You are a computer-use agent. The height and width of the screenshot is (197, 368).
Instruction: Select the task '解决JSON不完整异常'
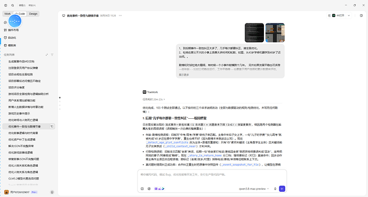(x=28, y=146)
